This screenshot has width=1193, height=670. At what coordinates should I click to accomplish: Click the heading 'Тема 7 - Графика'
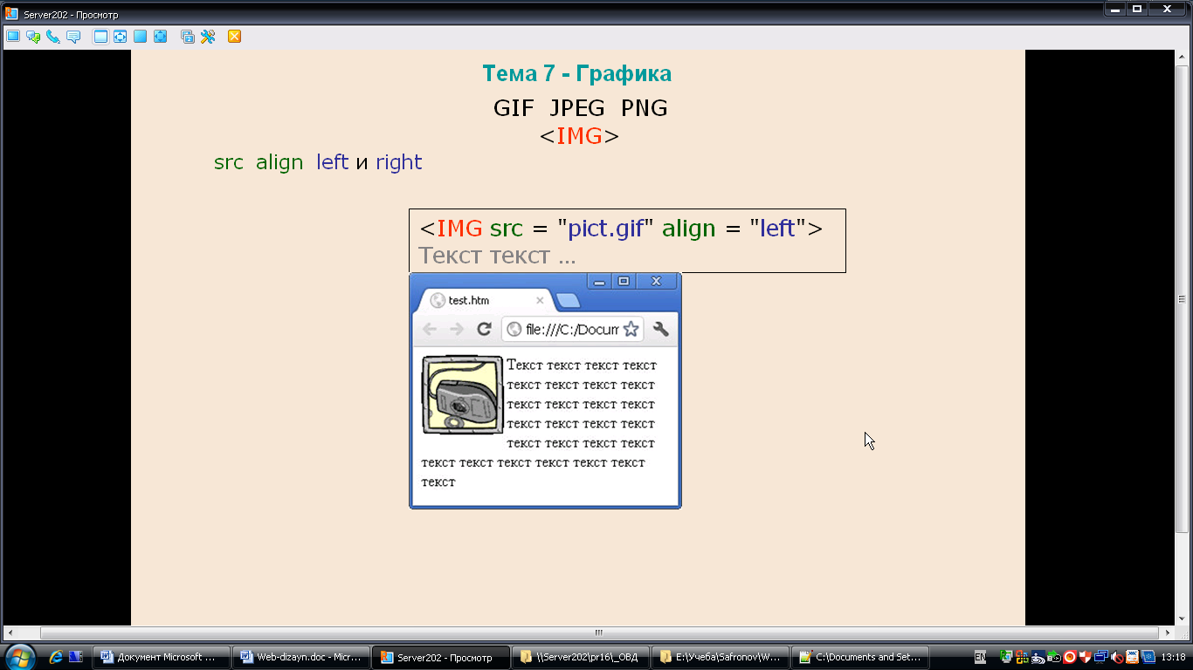coord(577,74)
